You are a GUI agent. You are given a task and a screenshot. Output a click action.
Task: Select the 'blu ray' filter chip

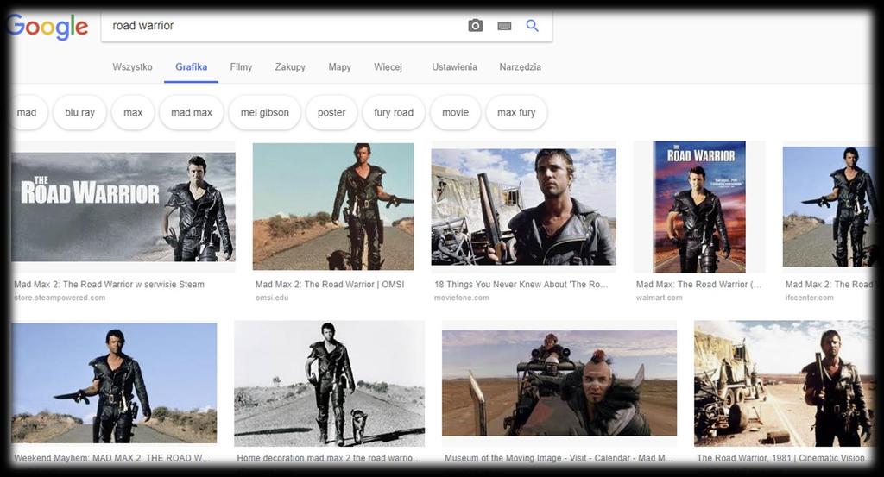click(x=79, y=113)
